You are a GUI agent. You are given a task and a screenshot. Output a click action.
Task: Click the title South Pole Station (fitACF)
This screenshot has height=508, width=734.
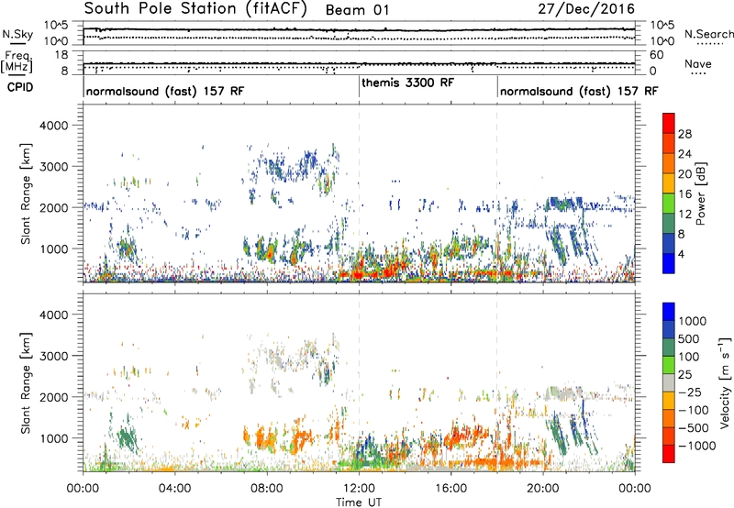(195, 9)
